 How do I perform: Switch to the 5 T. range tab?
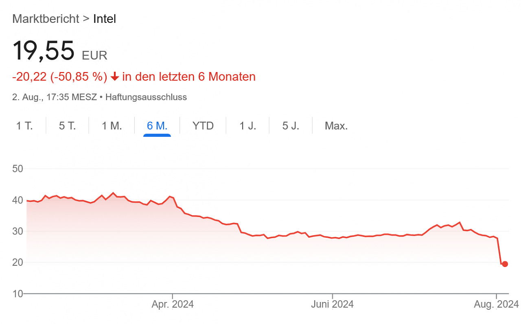(67, 126)
